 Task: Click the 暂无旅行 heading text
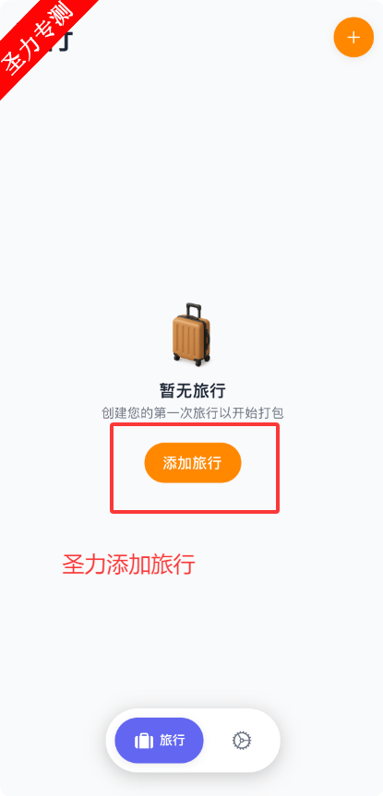point(193,391)
